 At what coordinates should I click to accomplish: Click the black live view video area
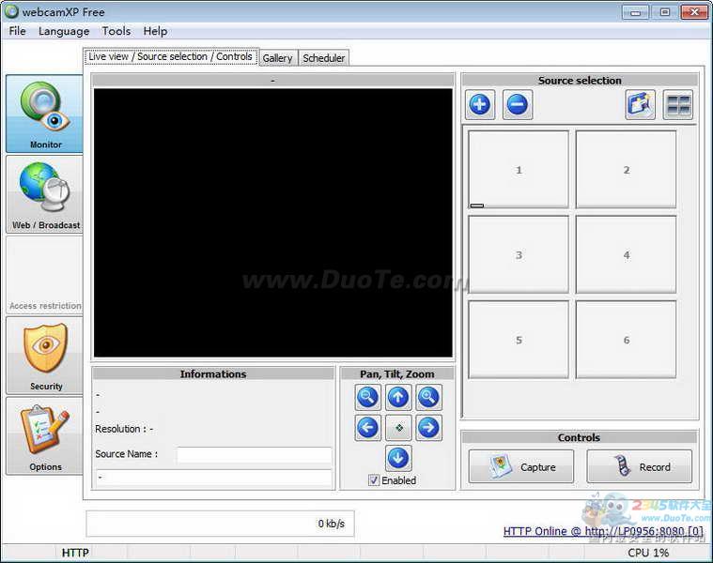(x=272, y=222)
